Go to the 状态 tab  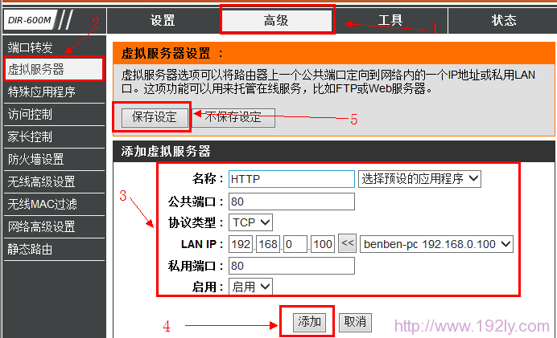tap(504, 21)
